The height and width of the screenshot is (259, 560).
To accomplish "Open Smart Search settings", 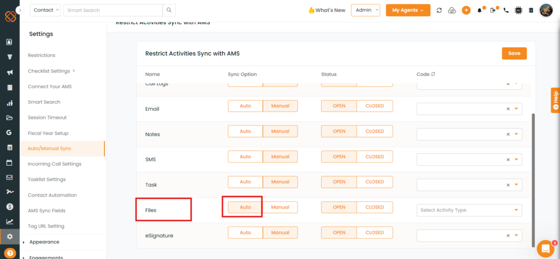I will tap(44, 102).
